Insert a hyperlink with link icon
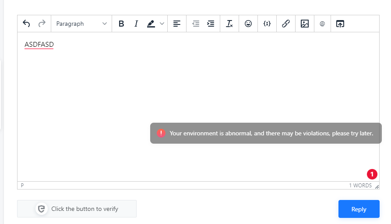The image size is (391, 224). (285, 24)
